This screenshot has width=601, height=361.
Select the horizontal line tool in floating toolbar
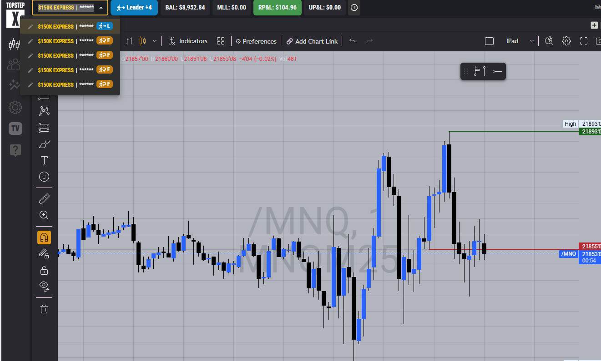(x=497, y=71)
